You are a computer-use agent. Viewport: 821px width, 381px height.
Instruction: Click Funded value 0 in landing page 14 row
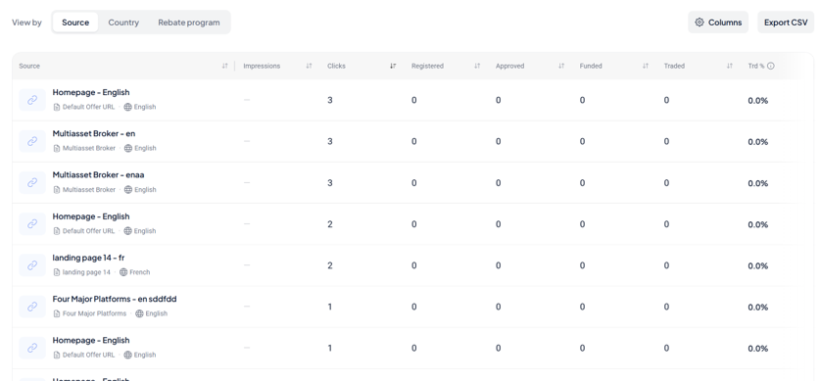[x=582, y=265]
